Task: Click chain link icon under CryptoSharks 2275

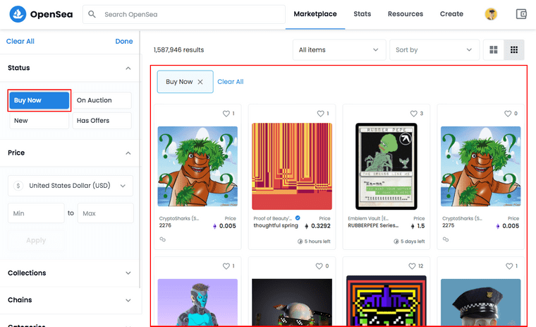Action: [446, 239]
